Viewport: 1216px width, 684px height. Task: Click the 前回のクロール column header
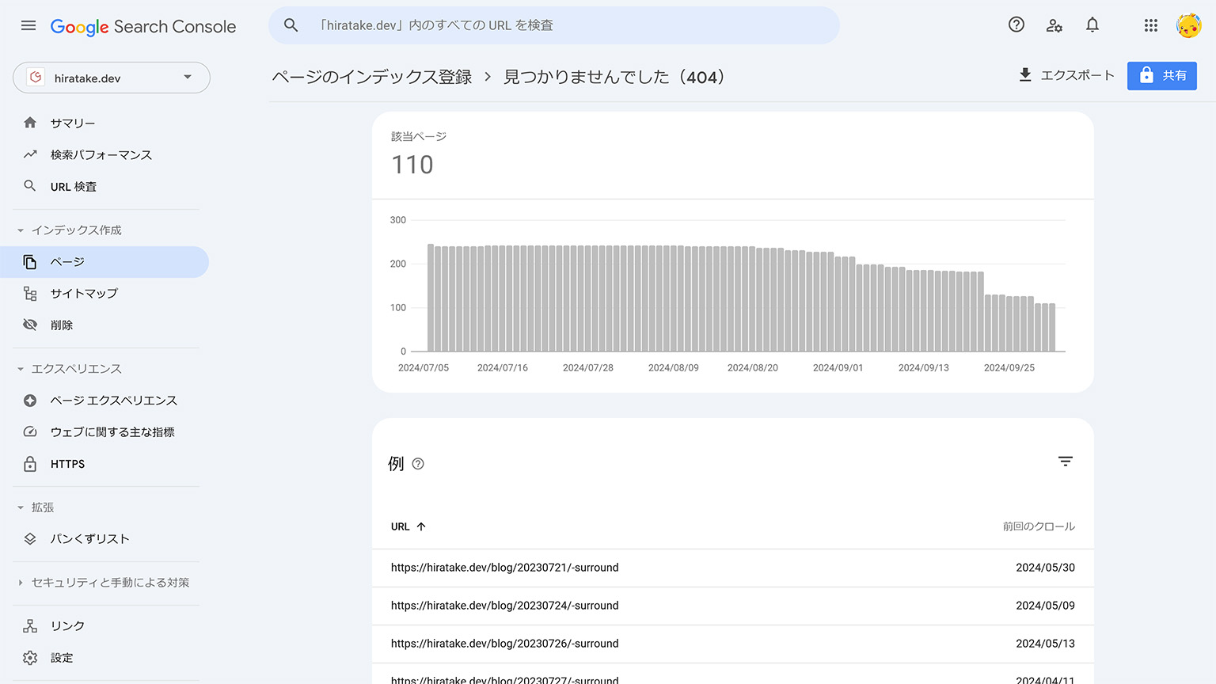[1039, 526]
